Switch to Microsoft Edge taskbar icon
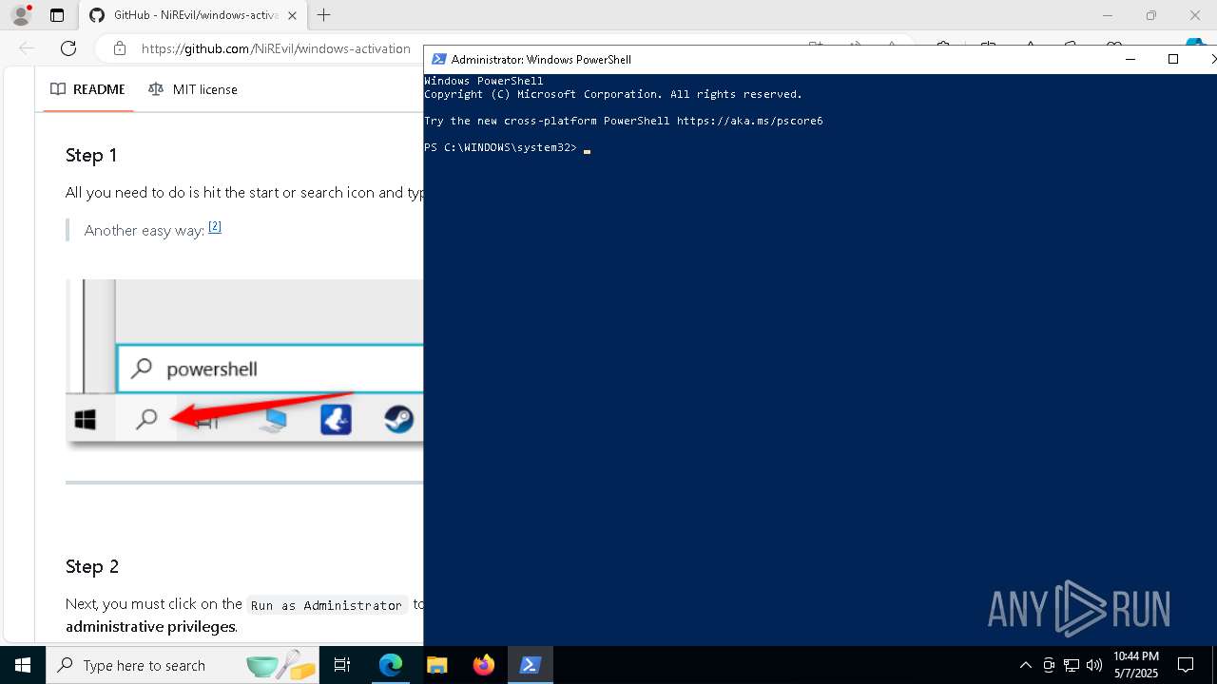The image size is (1217, 684). coord(391,665)
